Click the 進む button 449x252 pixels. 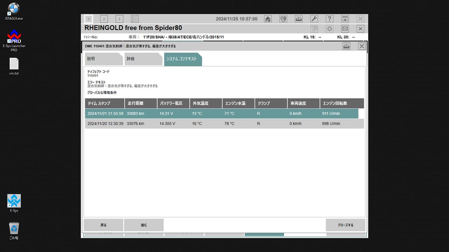point(144,225)
